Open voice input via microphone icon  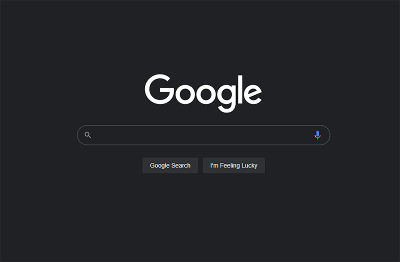(317, 135)
